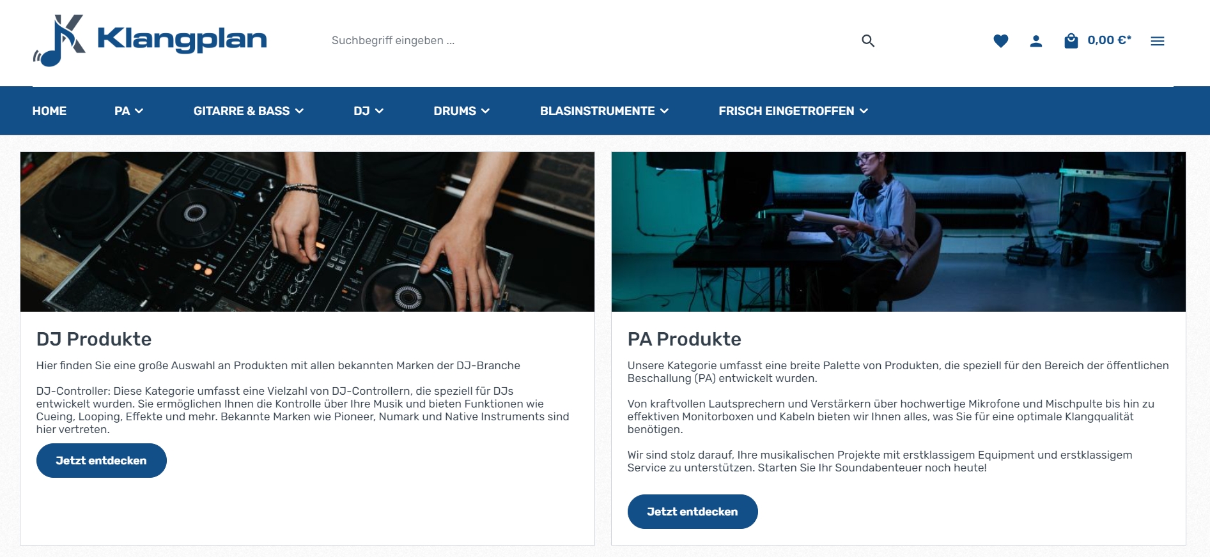
Task: Open the shopping bag cart icon
Action: [1071, 41]
